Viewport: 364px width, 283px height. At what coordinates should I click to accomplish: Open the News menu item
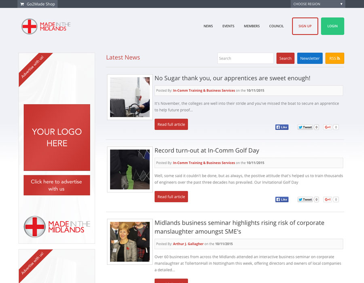(208, 26)
